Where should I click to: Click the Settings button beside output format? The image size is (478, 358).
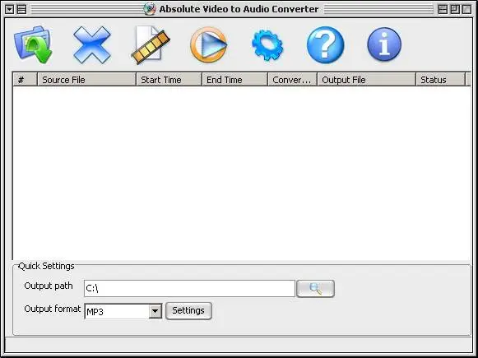coord(188,311)
